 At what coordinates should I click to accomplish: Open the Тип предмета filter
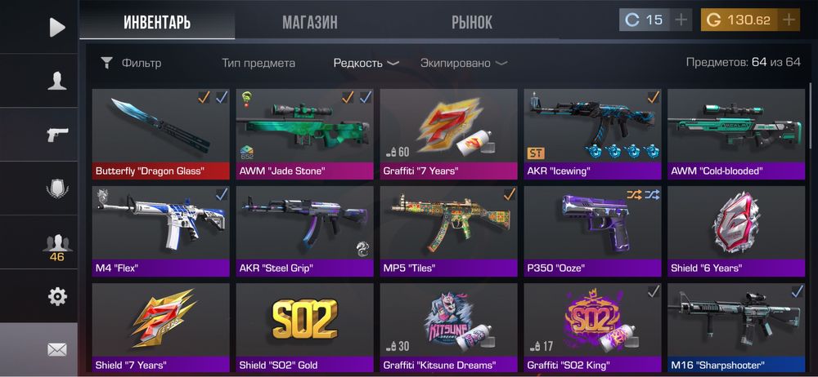point(258,63)
